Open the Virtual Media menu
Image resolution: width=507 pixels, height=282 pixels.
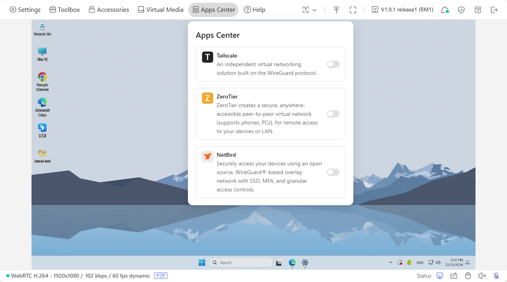[x=161, y=10]
